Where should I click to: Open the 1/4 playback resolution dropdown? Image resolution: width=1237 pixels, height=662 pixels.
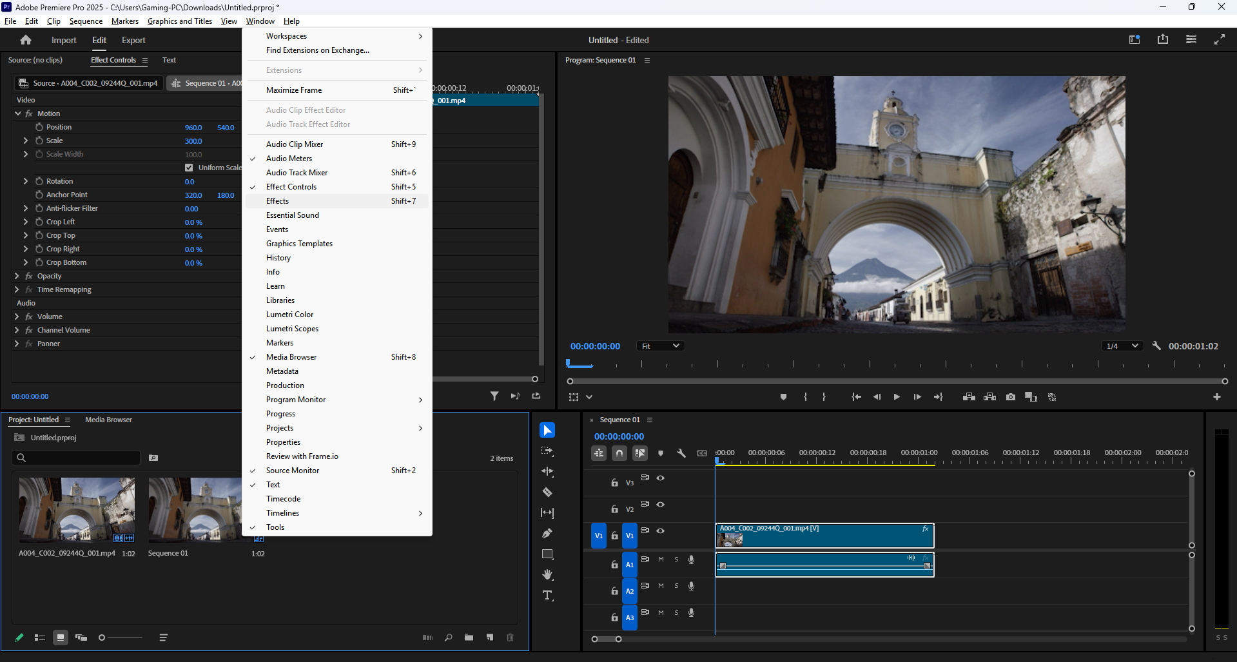[1122, 346]
